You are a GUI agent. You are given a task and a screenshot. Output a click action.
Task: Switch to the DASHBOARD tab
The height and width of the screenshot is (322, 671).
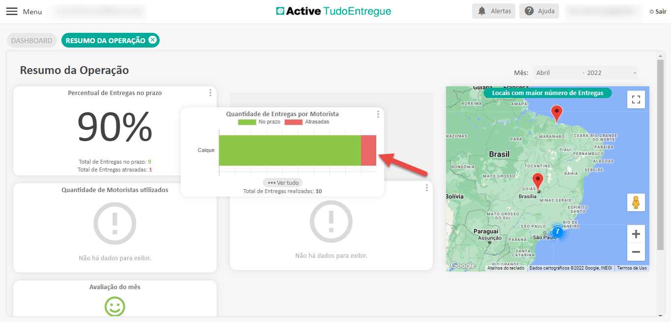[x=31, y=40]
